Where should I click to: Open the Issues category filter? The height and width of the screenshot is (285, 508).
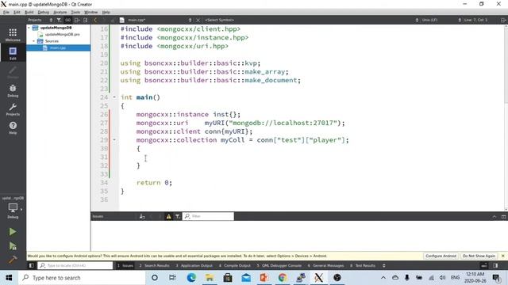[178, 216]
